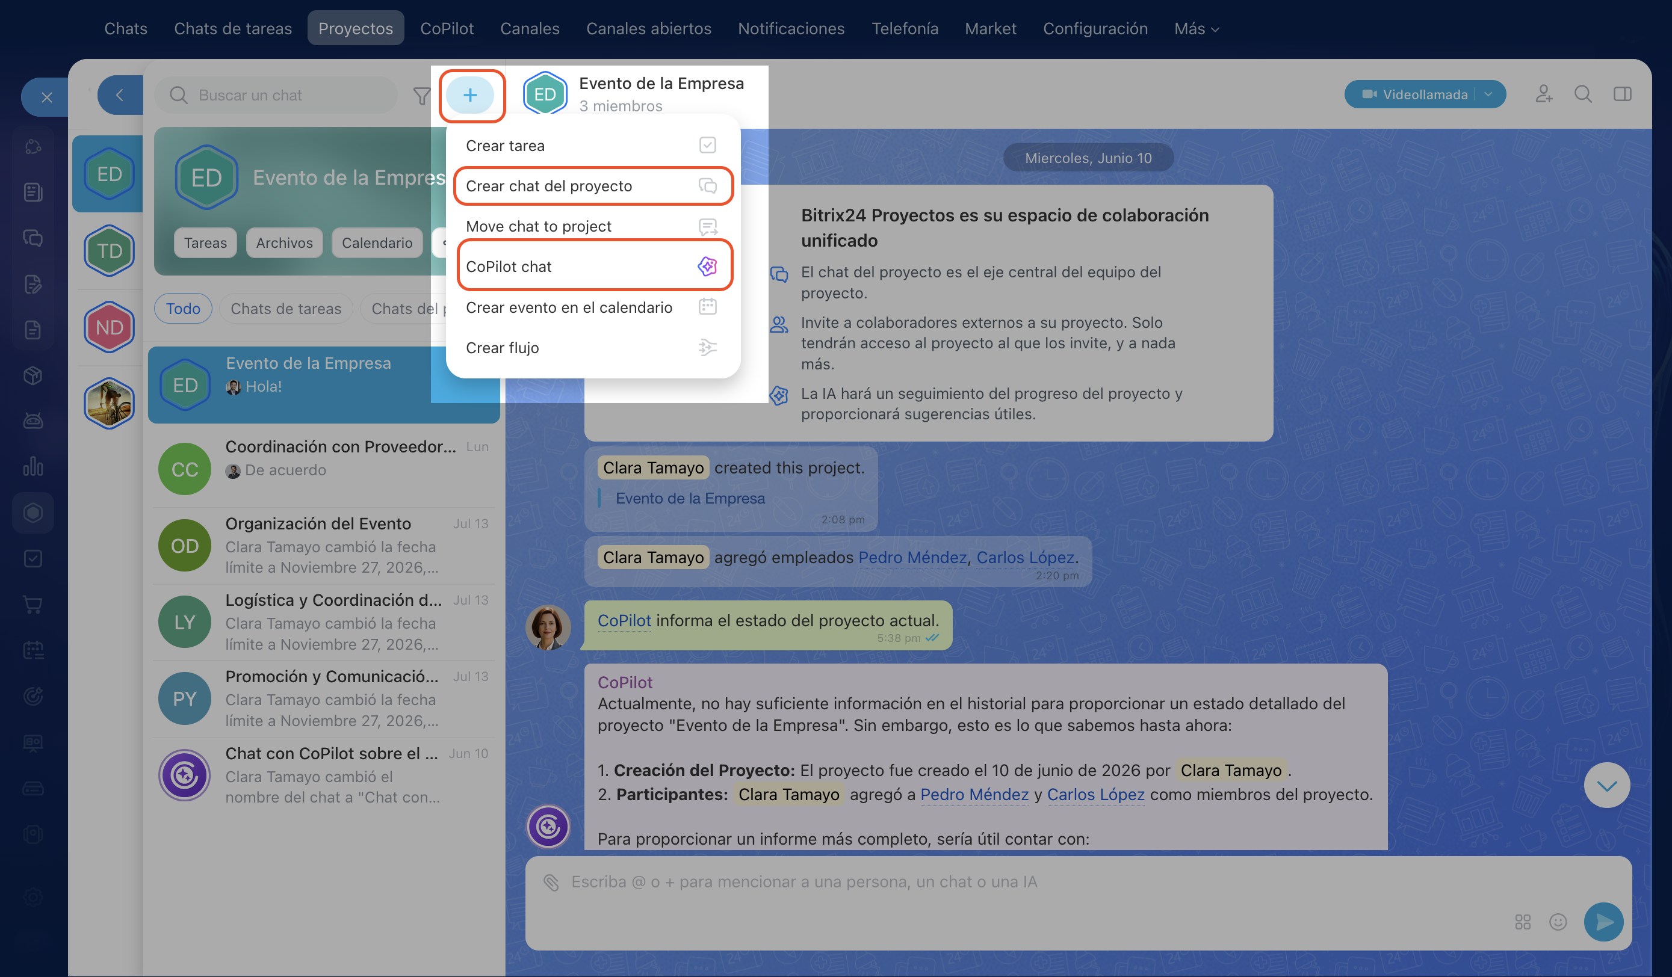Open the Pedro Méndez link in CoPilot reply

(974, 794)
